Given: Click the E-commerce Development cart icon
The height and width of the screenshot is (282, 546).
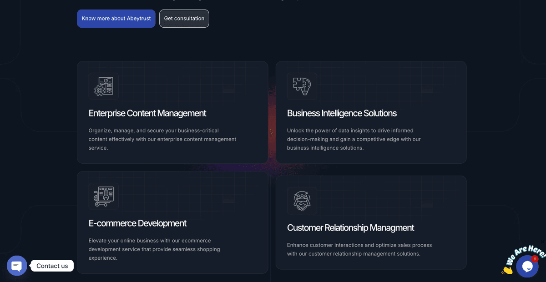Looking at the screenshot, I should (x=104, y=196).
